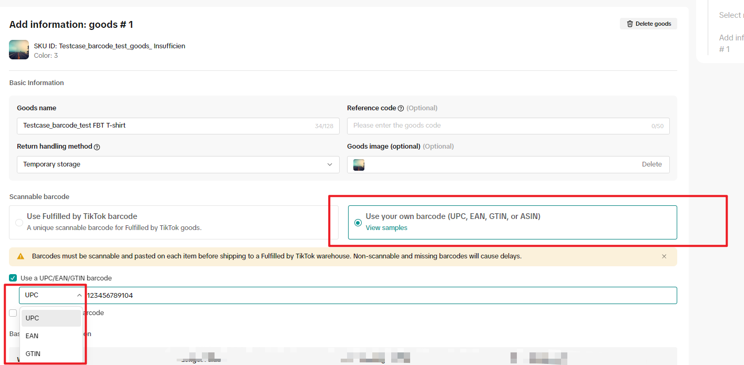Select Use your own barcode radio button

pos(358,223)
